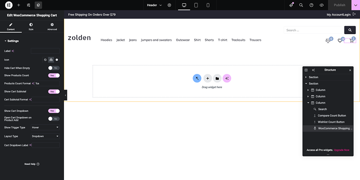Screen dimensions: 360x180
Task: Click the compare scales icon in header
Action: 328,41
